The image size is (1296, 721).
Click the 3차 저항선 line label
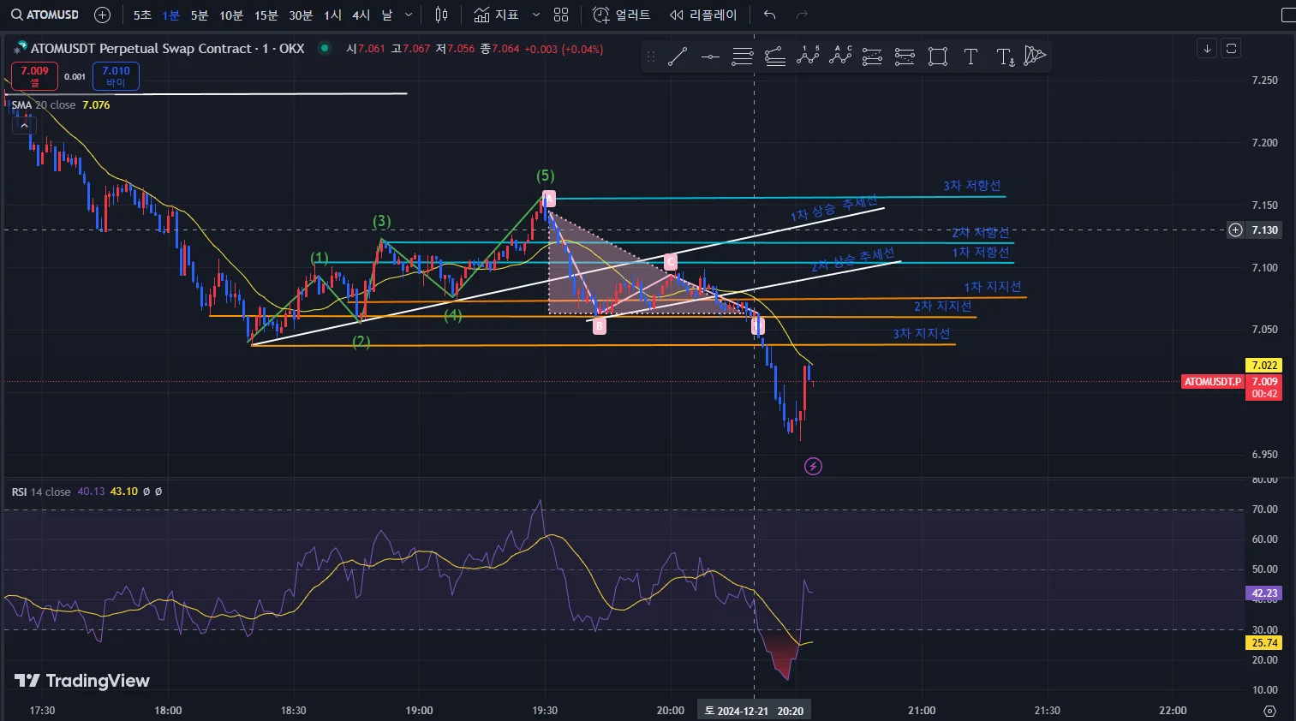pos(972,186)
